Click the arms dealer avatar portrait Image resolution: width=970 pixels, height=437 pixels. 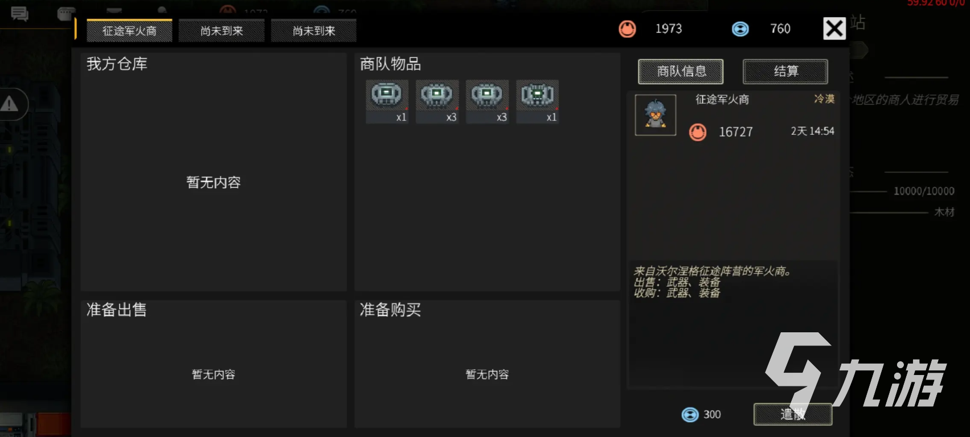(656, 115)
